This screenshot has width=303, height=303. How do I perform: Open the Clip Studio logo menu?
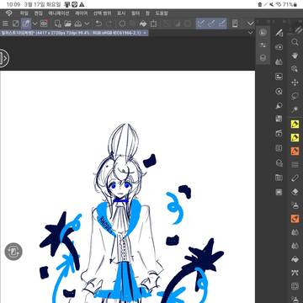pyautogui.click(x=8, y=13)
